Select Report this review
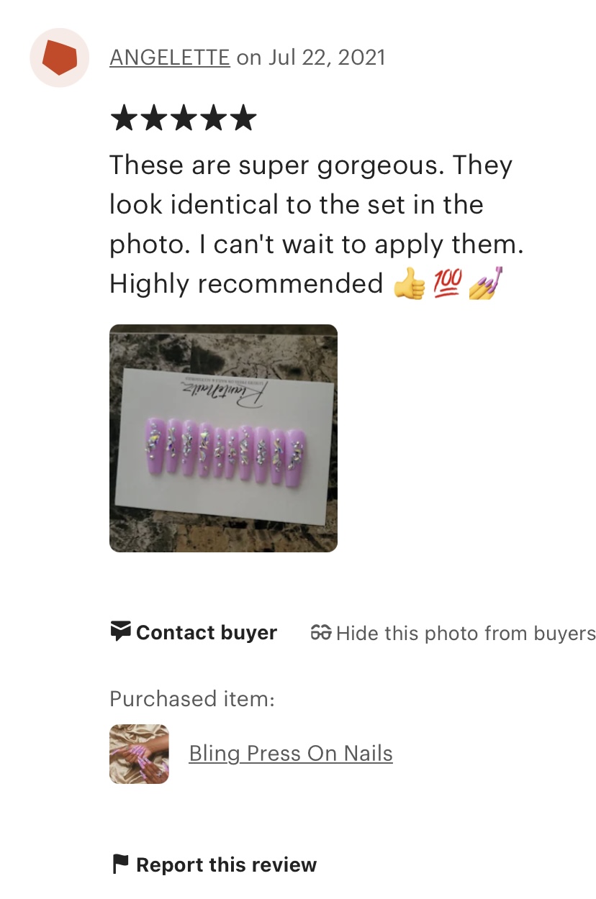 coord(215,864)
